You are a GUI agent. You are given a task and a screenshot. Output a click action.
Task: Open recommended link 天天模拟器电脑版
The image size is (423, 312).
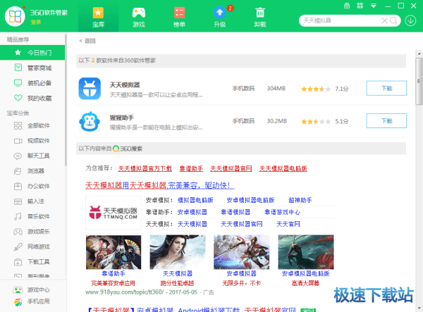[x=283, y=168]
